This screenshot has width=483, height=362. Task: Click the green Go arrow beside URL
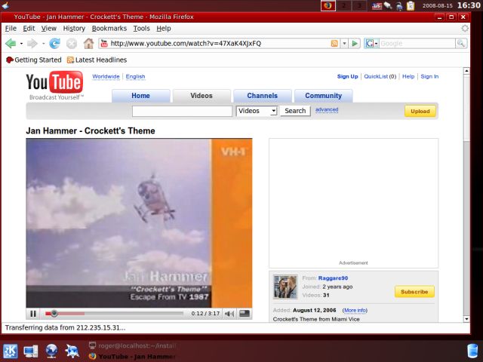(355, 44)
